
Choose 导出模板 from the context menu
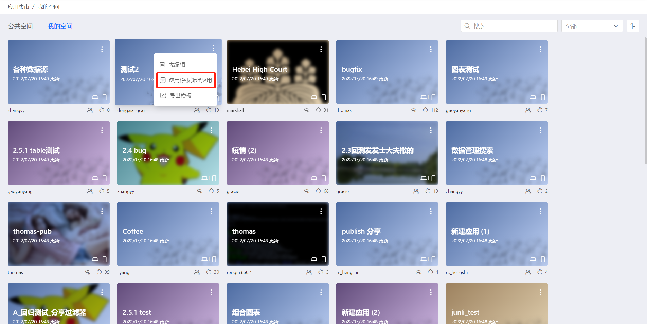point(180,96)
